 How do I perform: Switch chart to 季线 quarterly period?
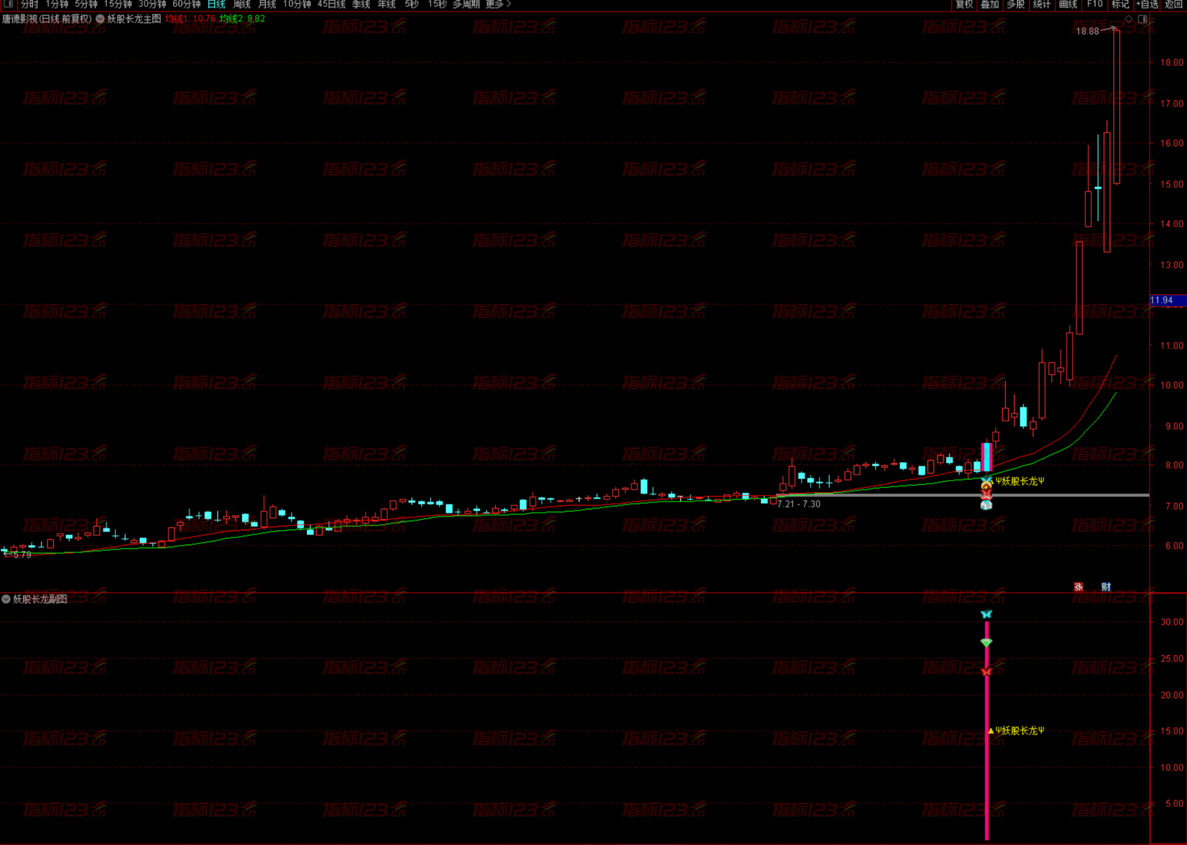click(361, 4)
